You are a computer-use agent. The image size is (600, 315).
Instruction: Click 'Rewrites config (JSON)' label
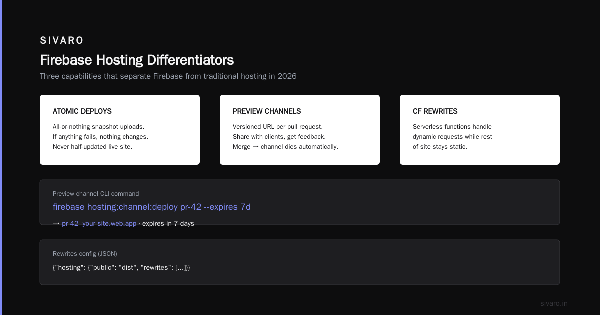coord(85,254)
